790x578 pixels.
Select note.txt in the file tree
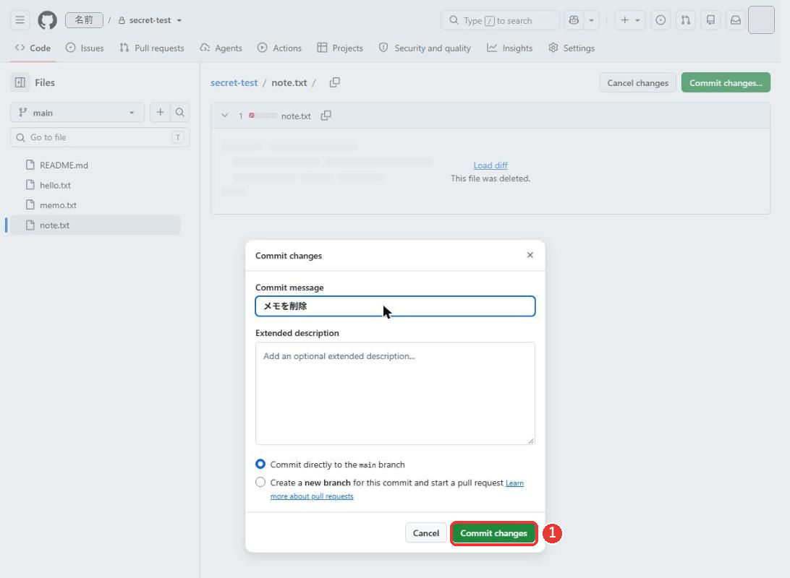(x=95, y=225)
